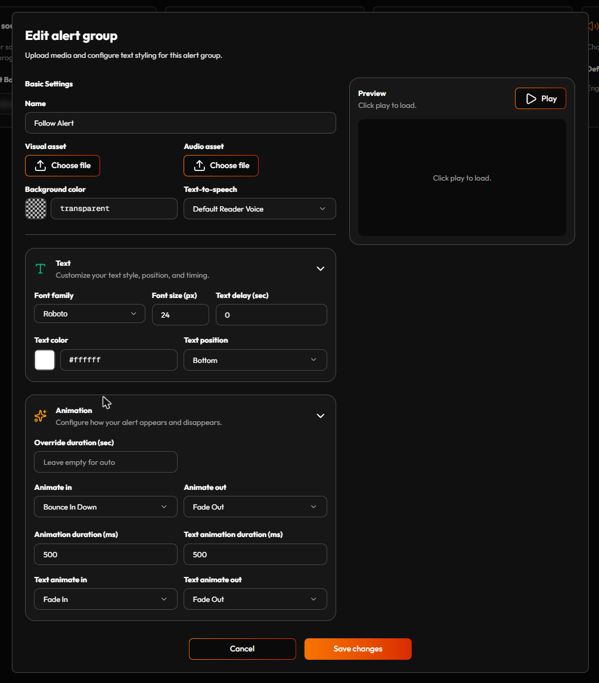Open the Animate in dropdown
The width and height of the screenshot is (599, 683).
(106, 507)
